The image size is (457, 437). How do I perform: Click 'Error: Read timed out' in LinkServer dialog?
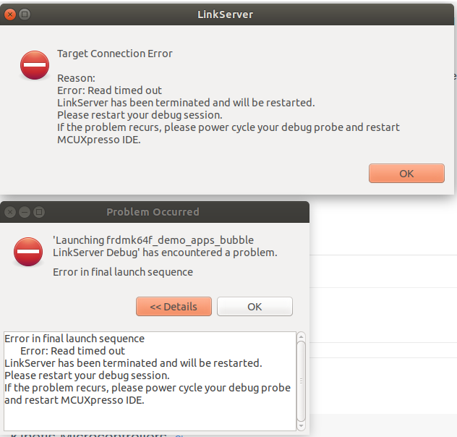(109, 90)
